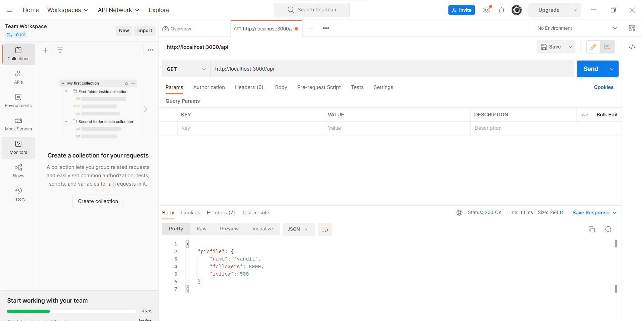Image resolution: width=642 pixels, height=321 pixels.
Task: Open Collections in the sidebar
Action: pos(18,54)
